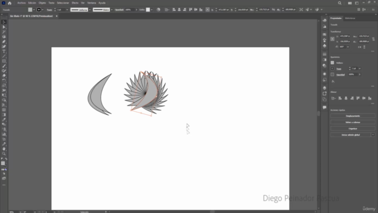The height and width of the screenshot is (213, 378).
Task: Click the Iniciar edición global button
Action: (x=350, y=135)
